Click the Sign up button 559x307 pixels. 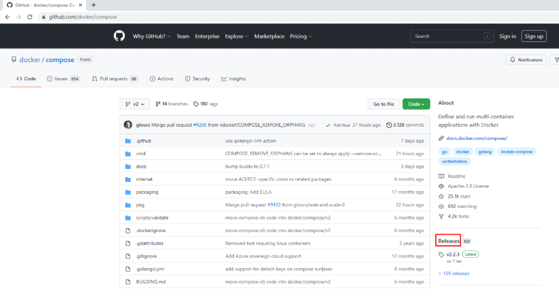[x=534, y=36]
